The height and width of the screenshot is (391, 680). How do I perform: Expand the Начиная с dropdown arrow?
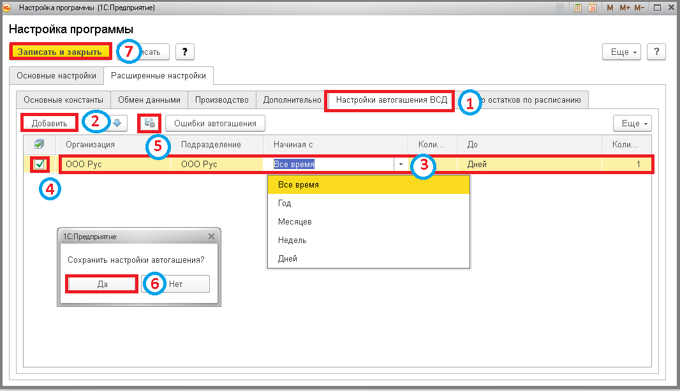point(401,165)
